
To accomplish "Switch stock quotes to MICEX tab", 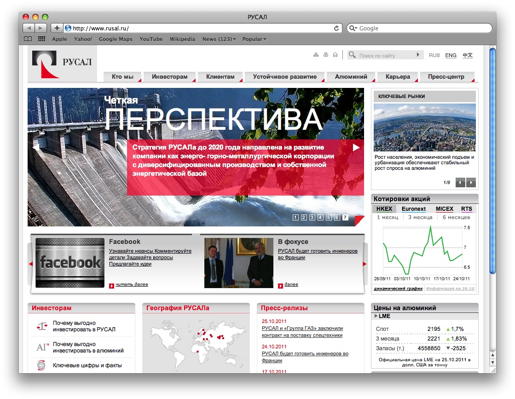I will coord(445,208).
